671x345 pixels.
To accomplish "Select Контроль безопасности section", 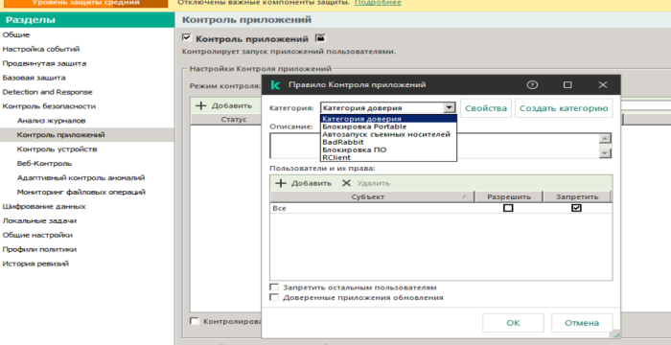I will point(49,106).
